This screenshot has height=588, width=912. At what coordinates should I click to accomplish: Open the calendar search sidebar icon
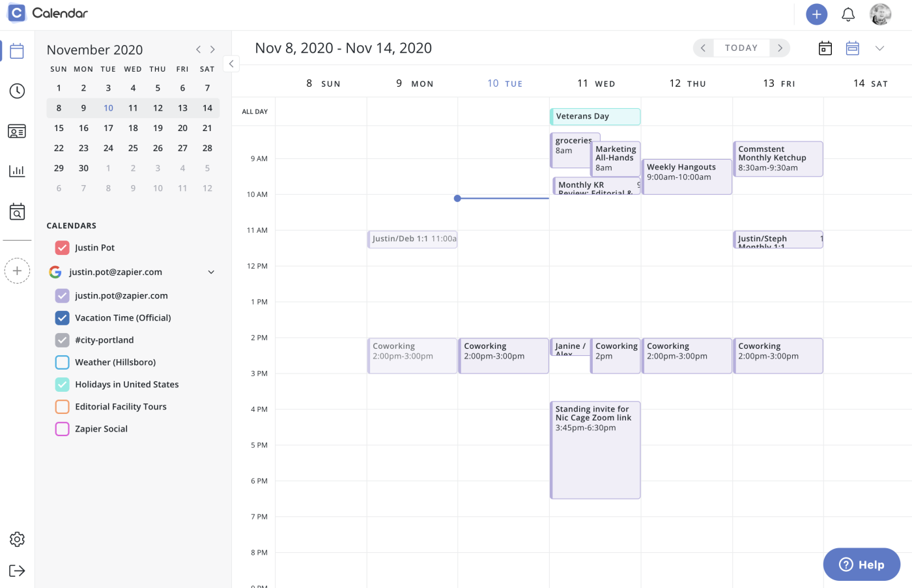click(17, 211)
